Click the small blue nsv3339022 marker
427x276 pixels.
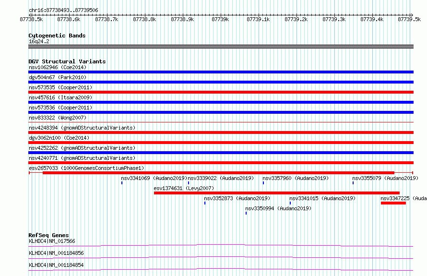pos(189,183)
